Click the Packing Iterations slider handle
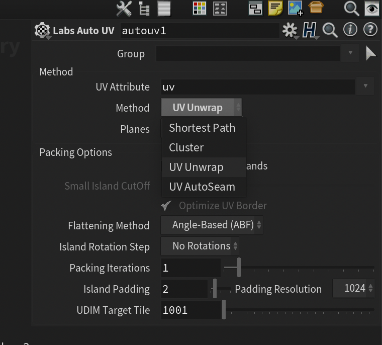Viewport: 382px width, 345px height. 239,267
